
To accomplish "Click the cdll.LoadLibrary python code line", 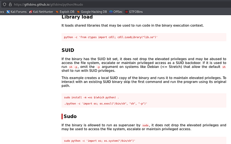I will (x=111, y=37).
